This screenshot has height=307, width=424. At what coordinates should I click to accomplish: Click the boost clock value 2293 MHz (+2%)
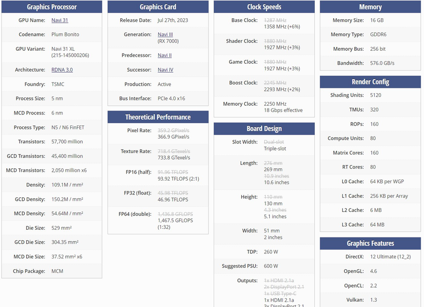282,89
